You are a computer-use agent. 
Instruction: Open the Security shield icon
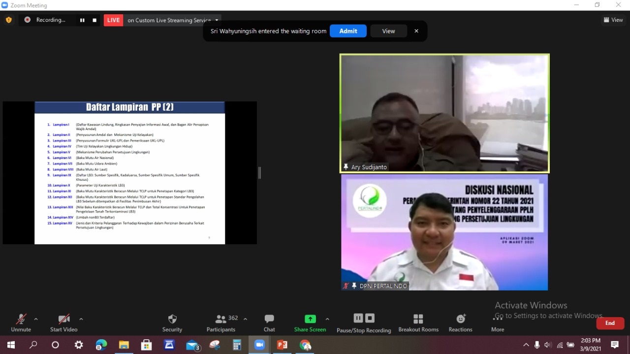pyautogui.click(x=172, y=319)
